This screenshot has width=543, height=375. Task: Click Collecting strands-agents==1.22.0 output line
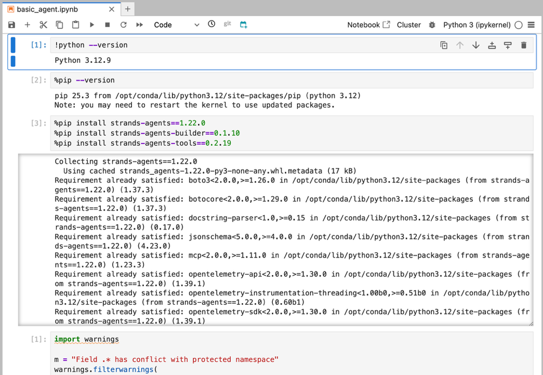pyautogui.click(x=126, y=162)
